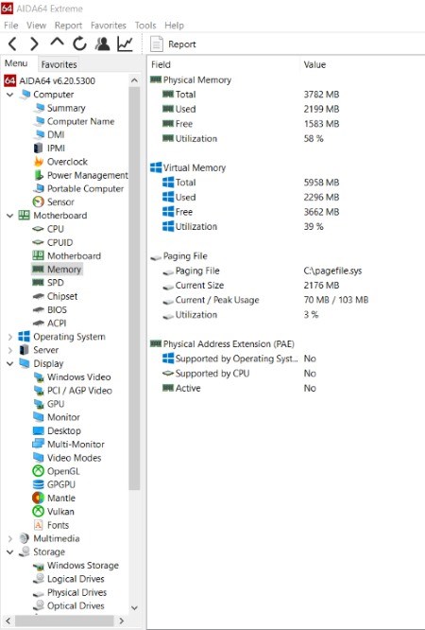Image resolution: width=425 pixels, height=630 pixels.
Task: Open the Tools menu
Action: (x=145, y=26)
